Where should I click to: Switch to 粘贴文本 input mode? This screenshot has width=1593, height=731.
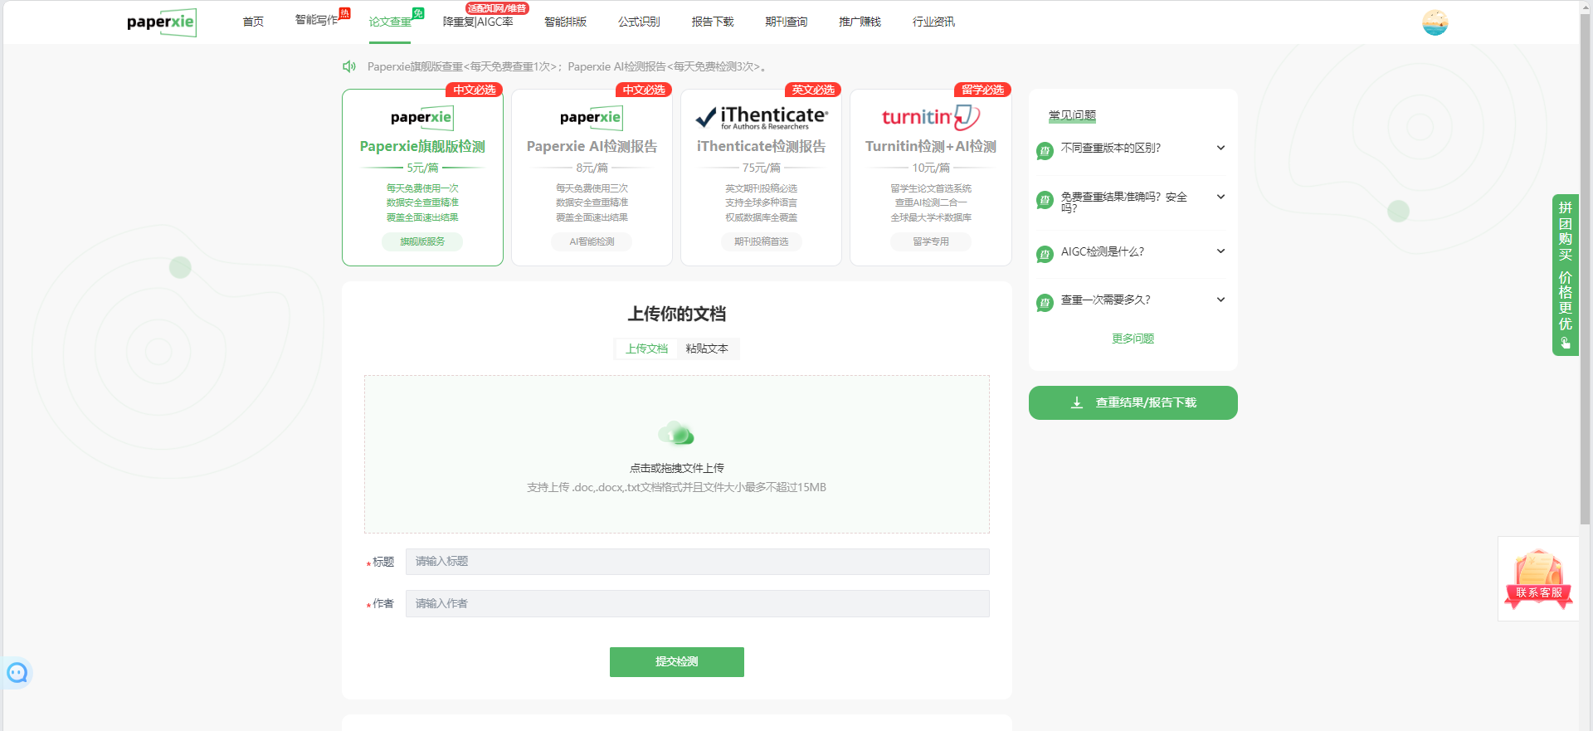[707, 348]
